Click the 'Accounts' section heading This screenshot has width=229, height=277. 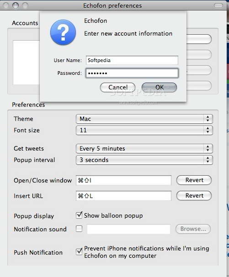coord(25,23)
